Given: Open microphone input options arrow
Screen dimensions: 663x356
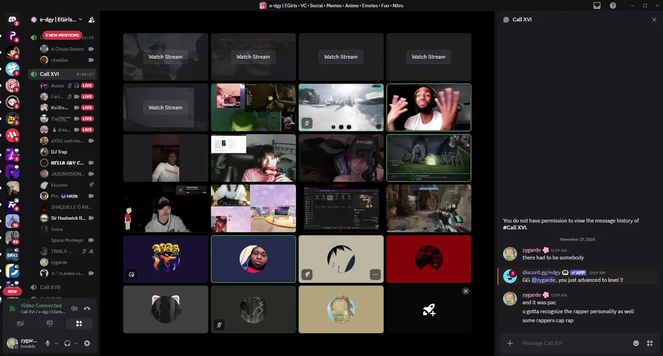Looking at the screenshot, I should pyautogui.click(x=56, y=343).
